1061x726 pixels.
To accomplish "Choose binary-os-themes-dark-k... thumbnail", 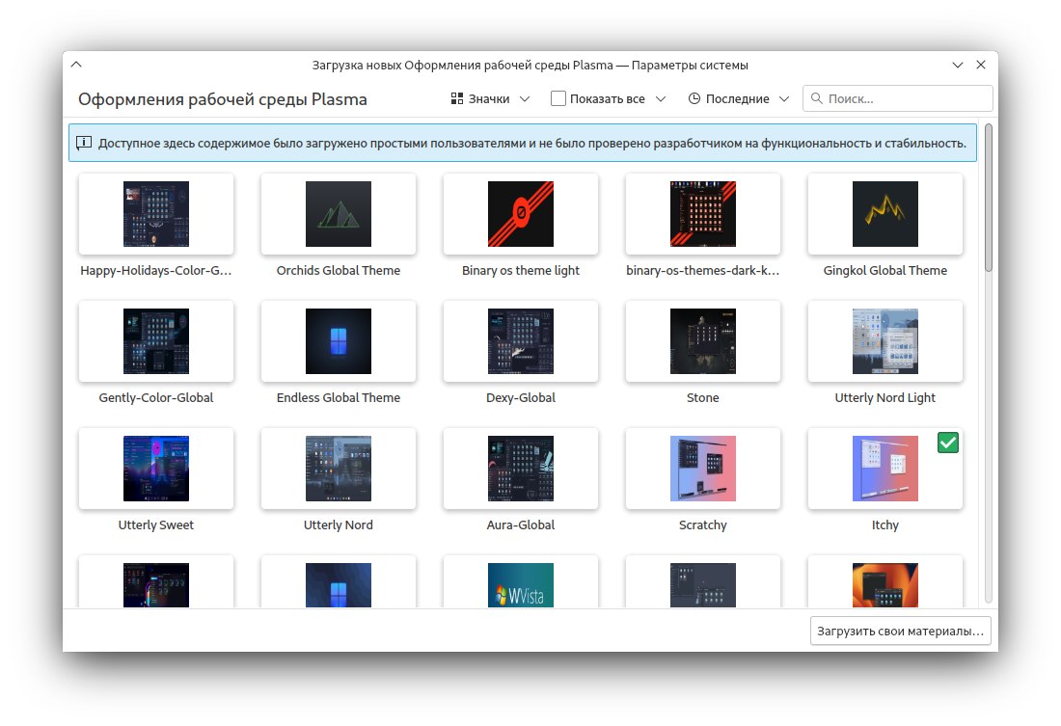I will (x=703, y=214).
